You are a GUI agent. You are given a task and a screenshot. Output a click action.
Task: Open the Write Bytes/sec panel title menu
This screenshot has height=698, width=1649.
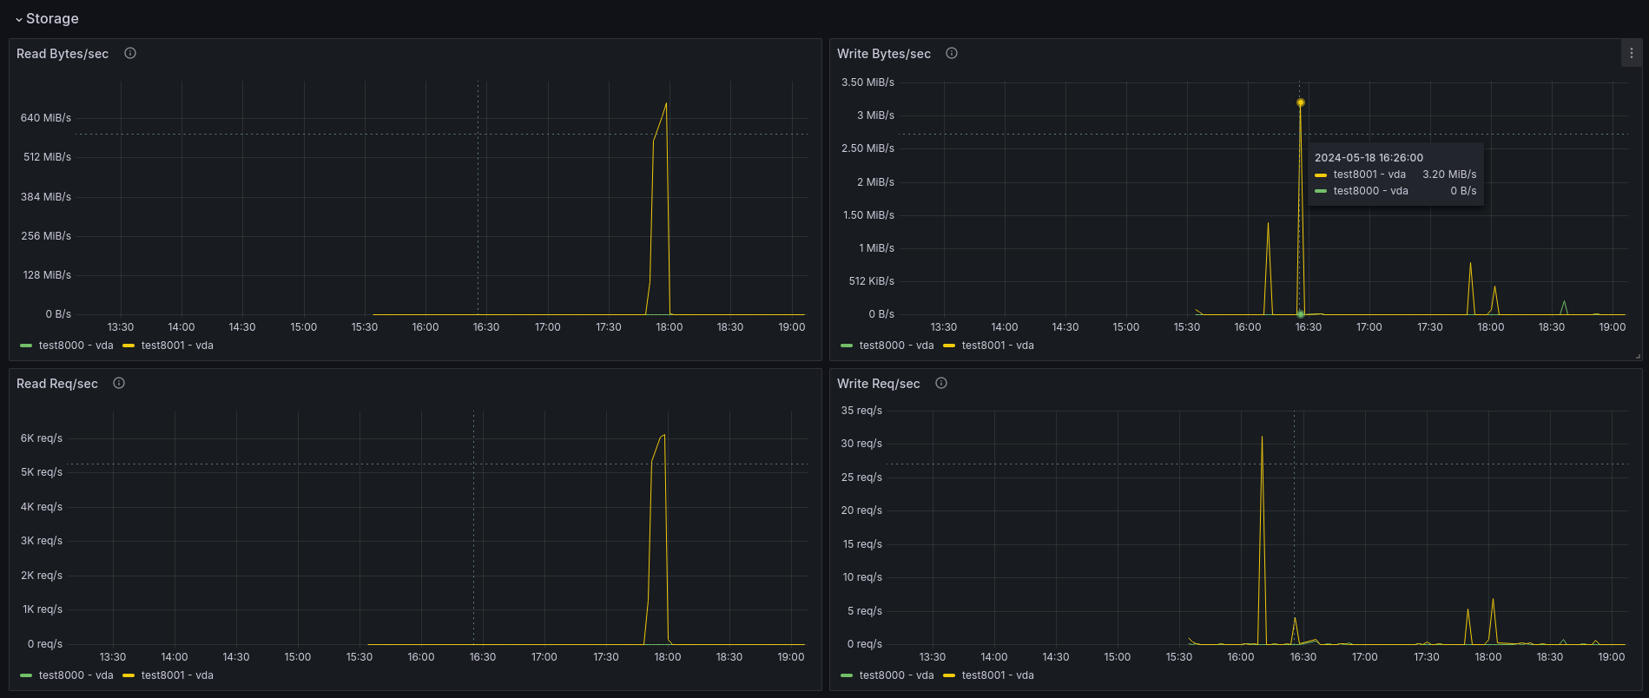884,54
